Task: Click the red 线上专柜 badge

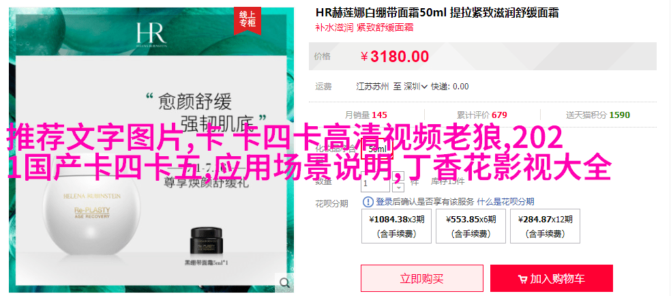Action: pyautogui.click(x=247, y=19)
